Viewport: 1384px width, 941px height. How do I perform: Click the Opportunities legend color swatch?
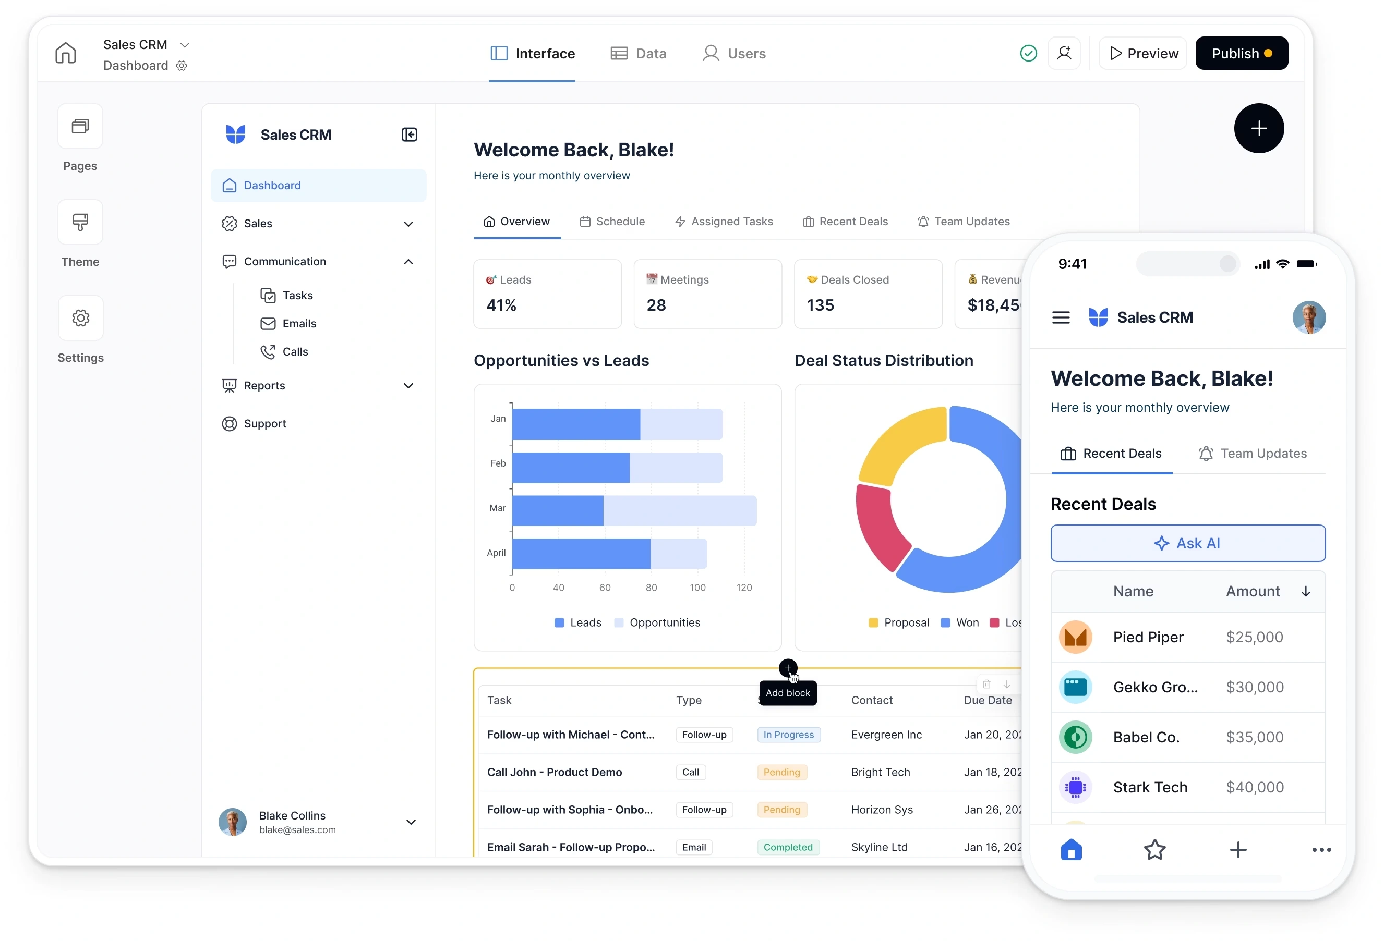pyautogui.click(x=619, y=623)
